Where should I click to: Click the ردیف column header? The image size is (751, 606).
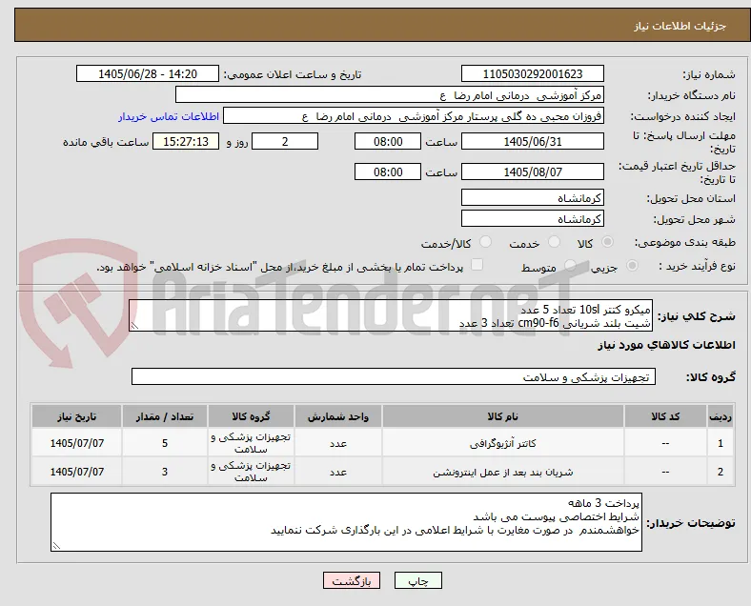coord(720,416)
